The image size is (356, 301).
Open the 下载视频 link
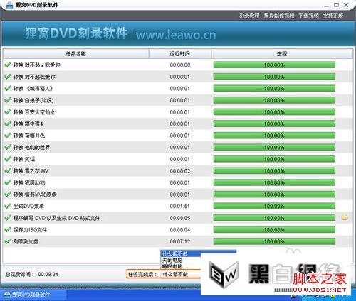pyautogui.click(x=308, y=16)
